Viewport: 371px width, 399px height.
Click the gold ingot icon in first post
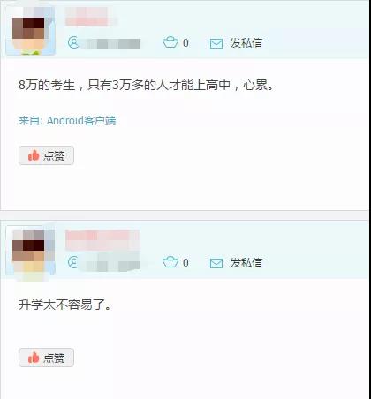pos(170,42)
